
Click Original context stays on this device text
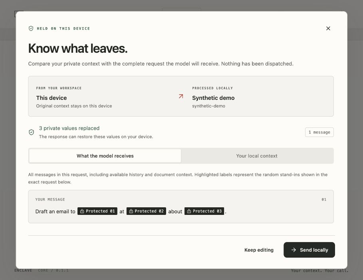[x=74, y=106]
